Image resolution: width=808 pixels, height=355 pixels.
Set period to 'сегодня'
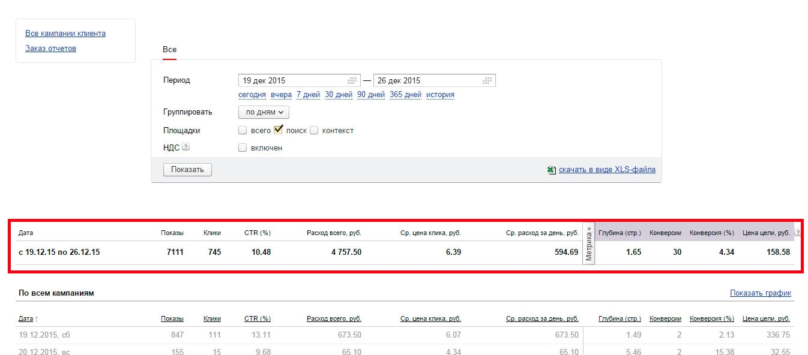[252, 95]
